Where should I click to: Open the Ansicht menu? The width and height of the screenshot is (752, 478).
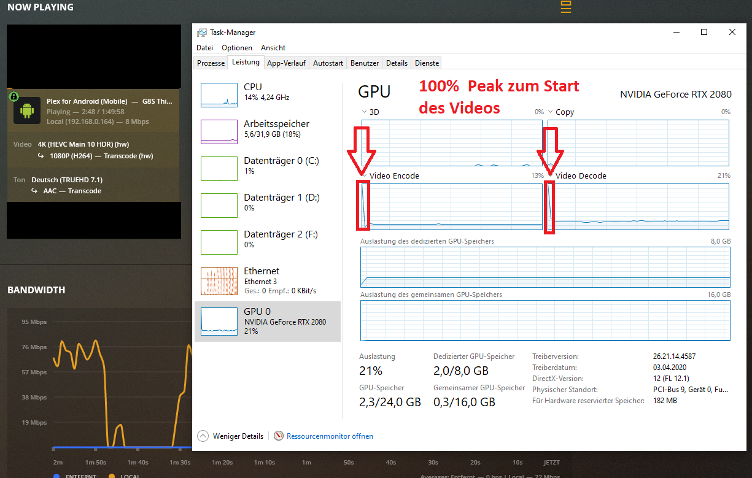[x=273, y=48]
